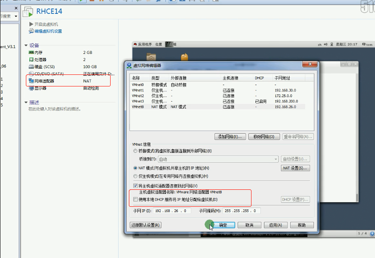Select bridged mode radio button
This screenshot has height=258, width=375.
(135, 151)
